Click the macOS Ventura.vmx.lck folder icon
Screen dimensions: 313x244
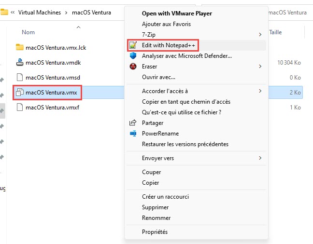point(20,47)
